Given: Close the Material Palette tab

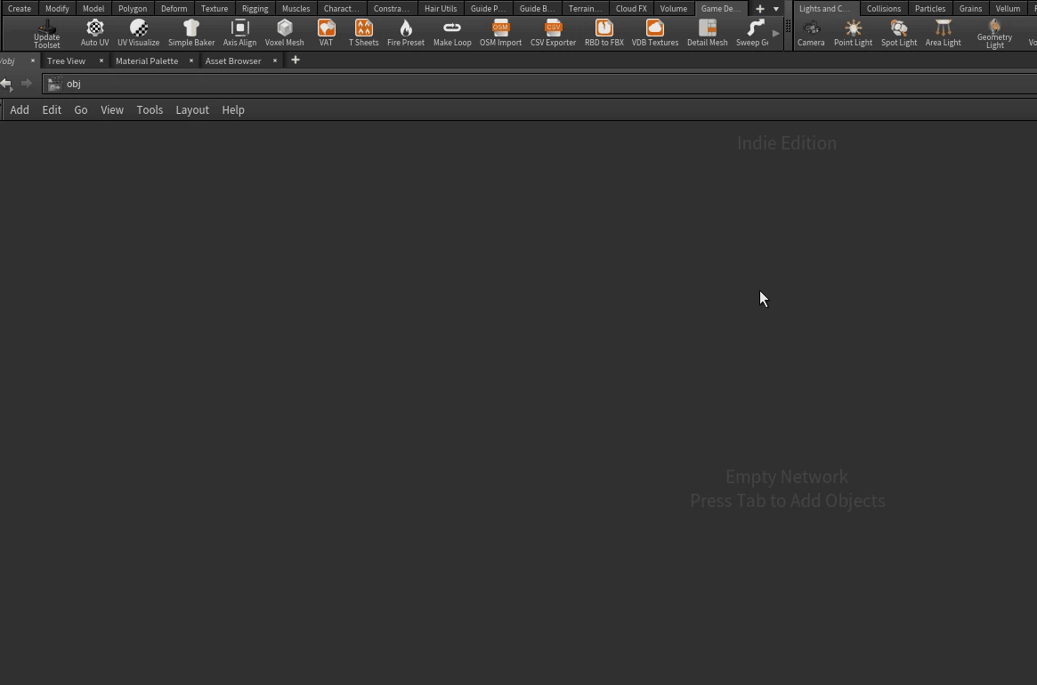Looking at the screenshot, I should pos(191,60).
